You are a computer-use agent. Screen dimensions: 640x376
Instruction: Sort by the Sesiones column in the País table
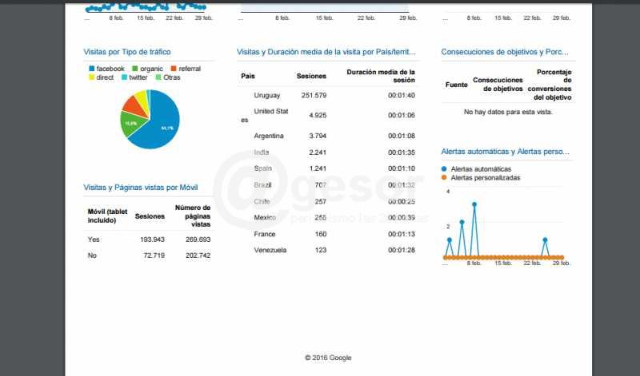click(x=310, y=76)
